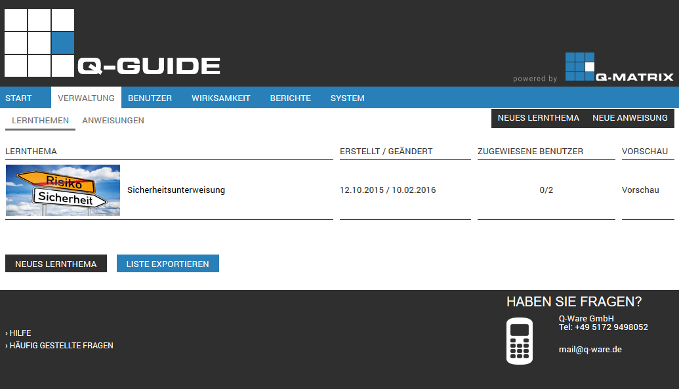This screenshot has height=389, width=679.
Task: Open the HILFE link
Action: point(20,333)
